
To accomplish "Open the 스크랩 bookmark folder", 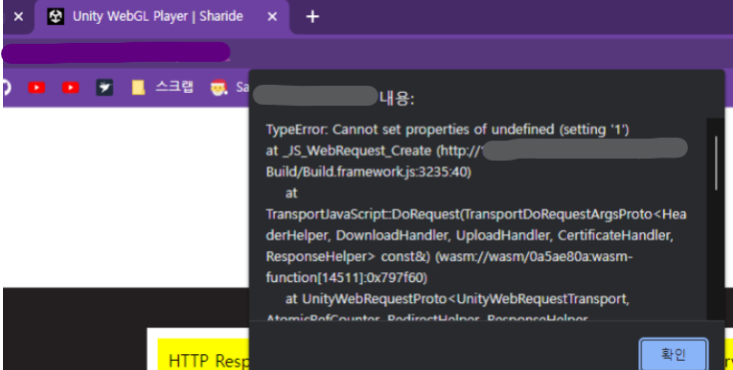I will [x=162, y=87].
